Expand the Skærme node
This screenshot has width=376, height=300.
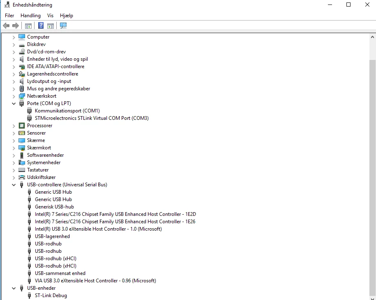pos(14,140)
